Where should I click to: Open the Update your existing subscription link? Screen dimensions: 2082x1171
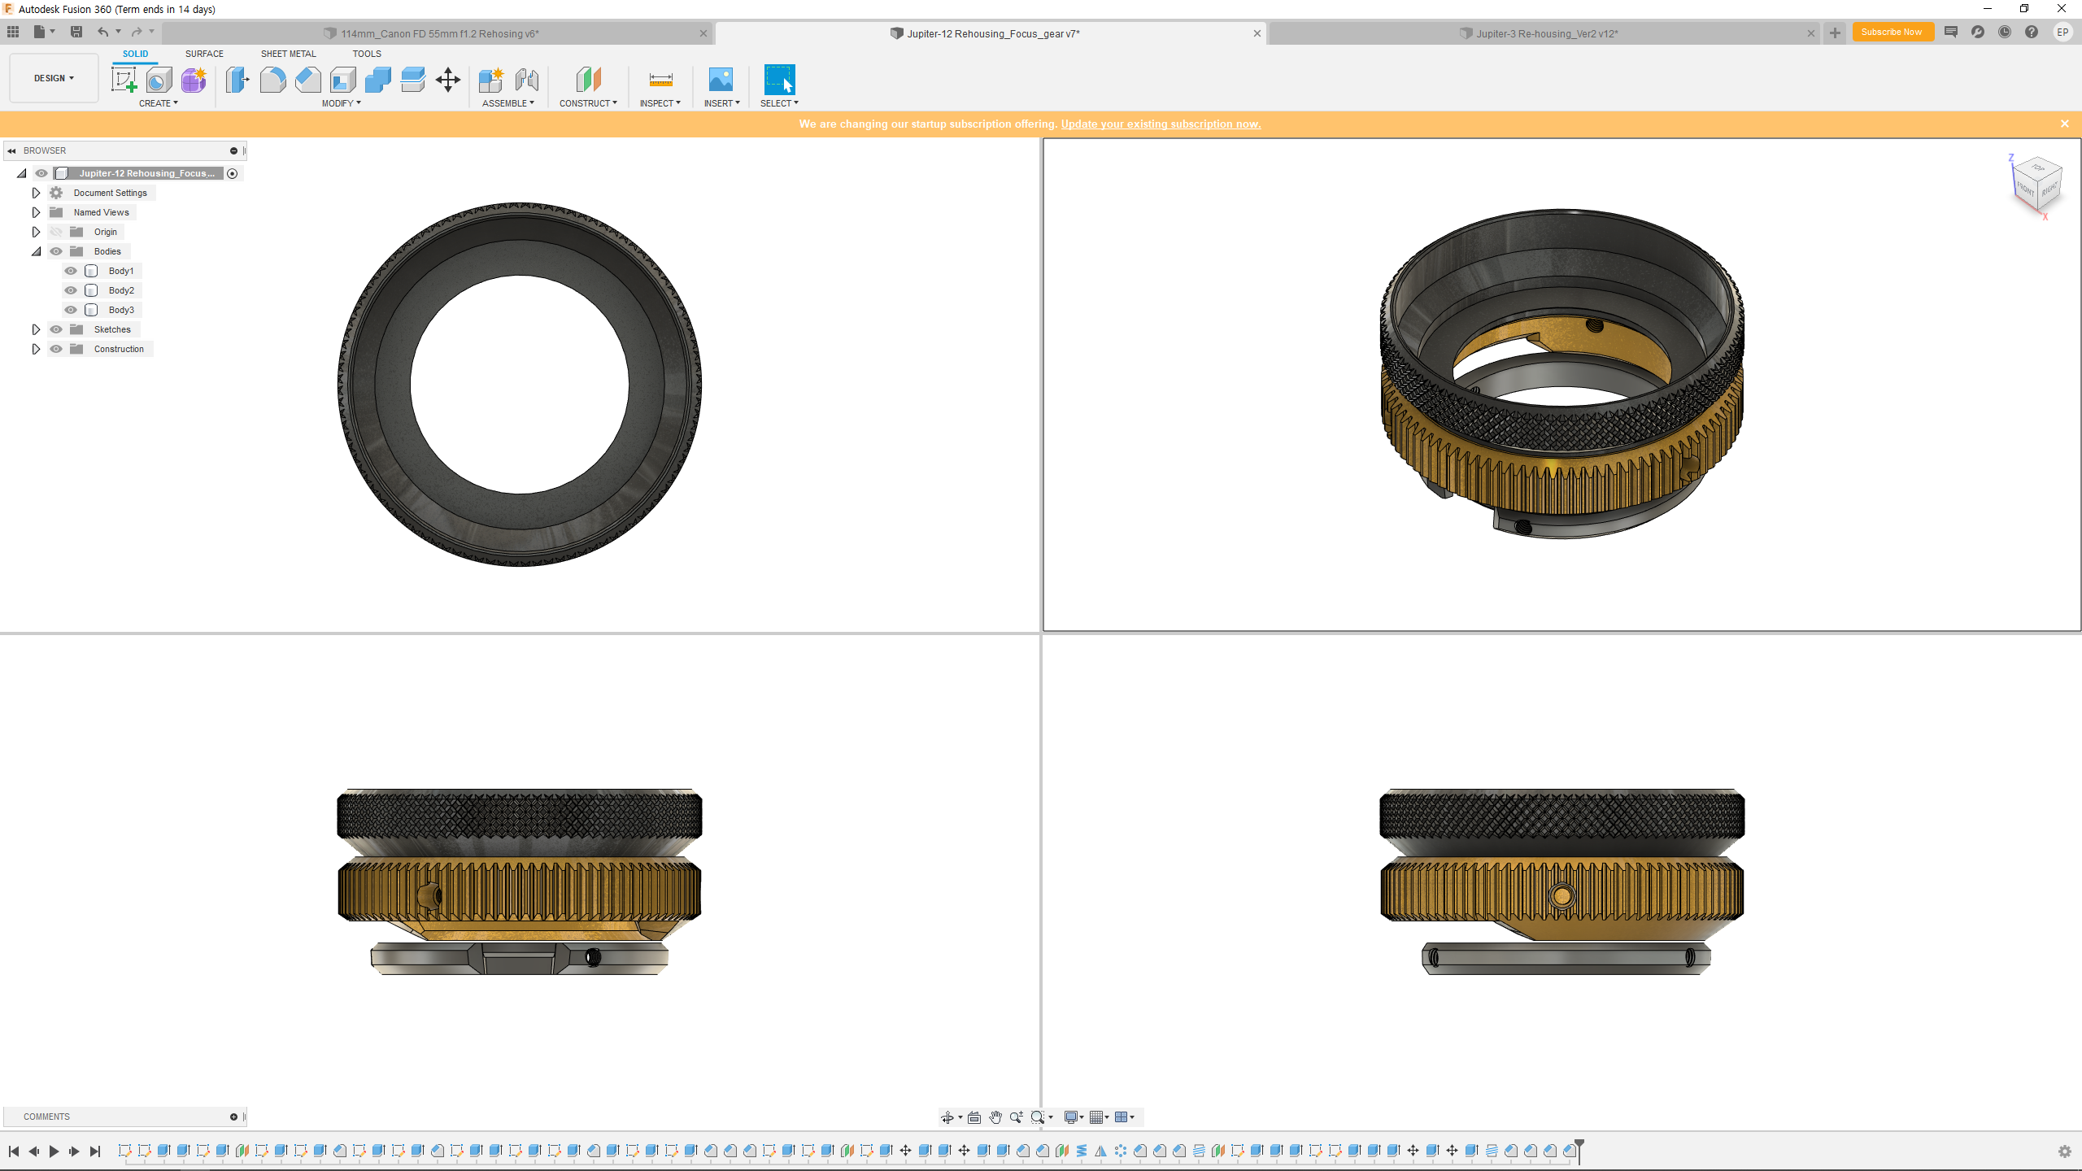click(1161, 124)
